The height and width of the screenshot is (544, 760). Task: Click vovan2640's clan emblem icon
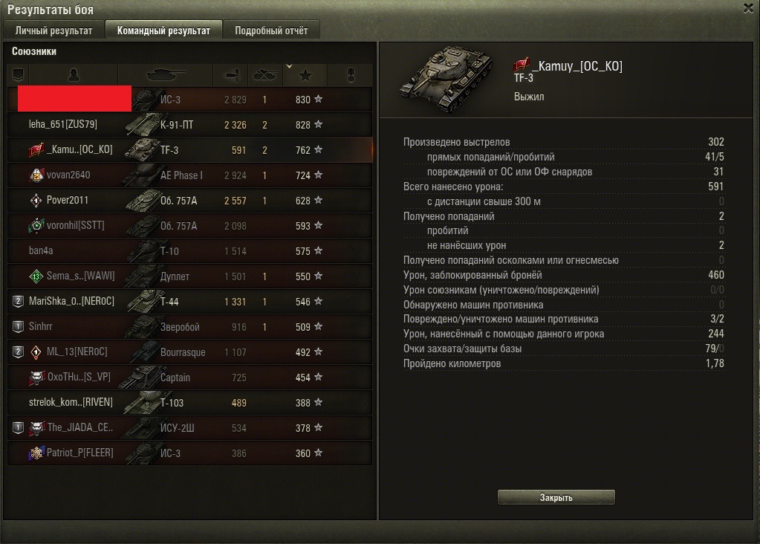pyautogui.click(x=36, y=175)
